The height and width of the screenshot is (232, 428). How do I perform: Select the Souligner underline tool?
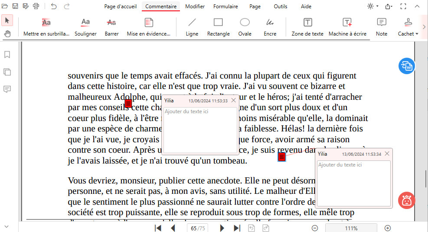(86, 27)
